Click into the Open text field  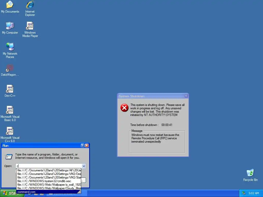(49, 166)
